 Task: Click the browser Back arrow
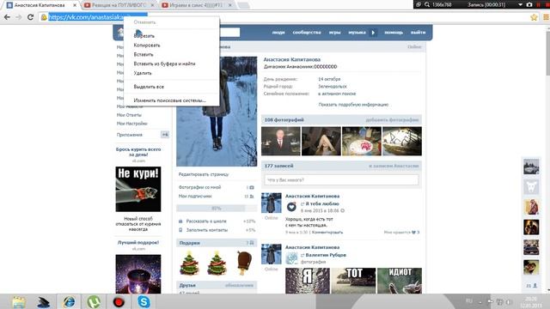[7, 17]
